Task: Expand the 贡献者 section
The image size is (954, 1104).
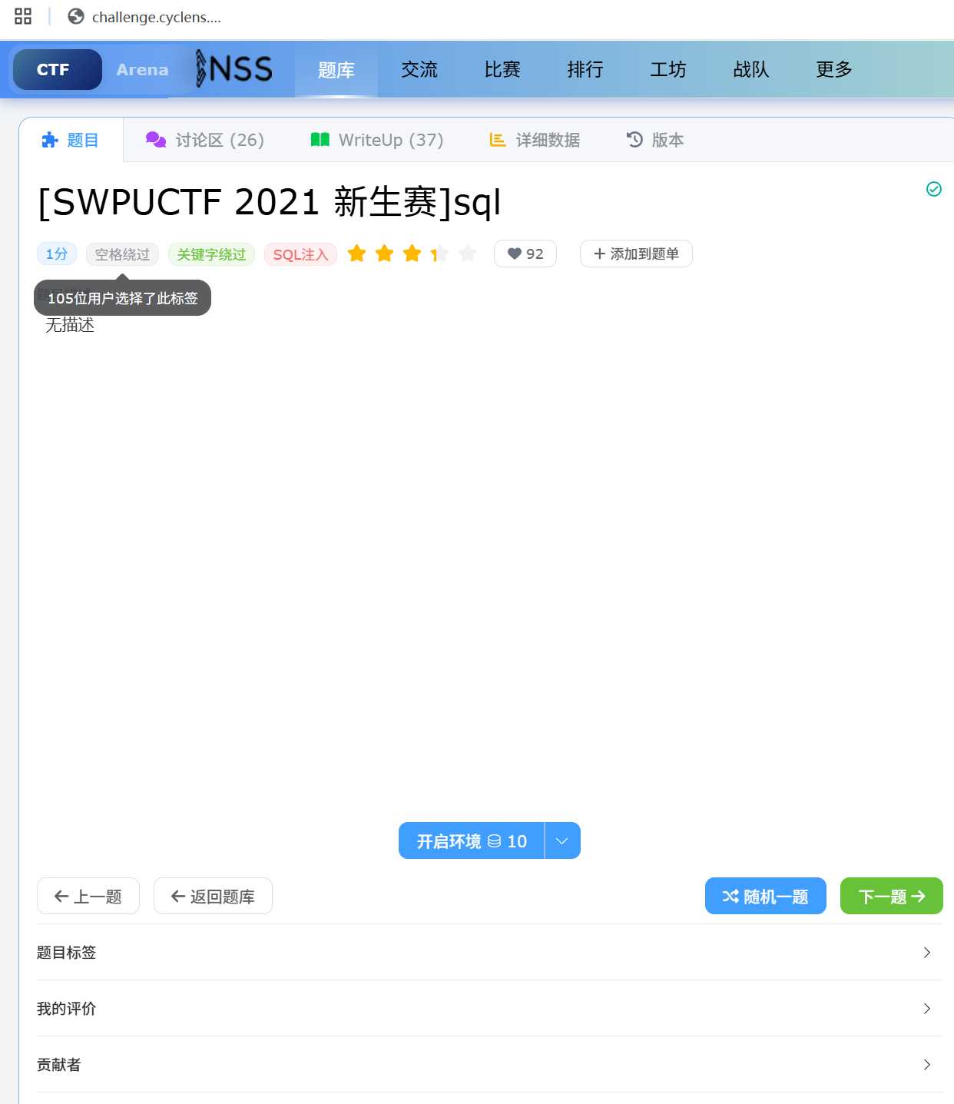Action: [489, 1064]
